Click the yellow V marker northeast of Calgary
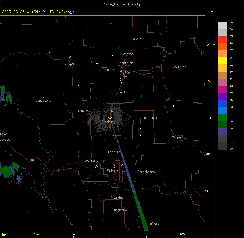244x238 pixels. pyautogui.click(x=121, y=165)
